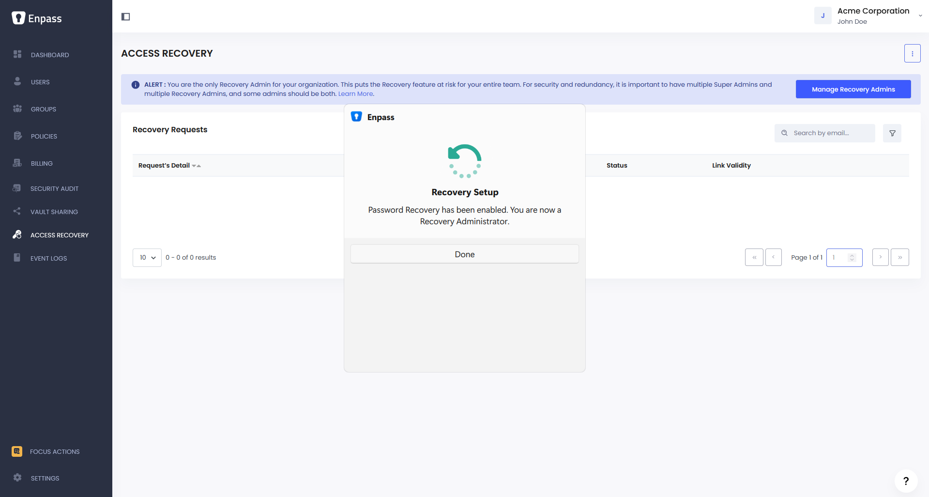Screen dimensions: 929x497
Task: Open the rows-per-page dropdown showing 10
Action: (x=147, y=258)
